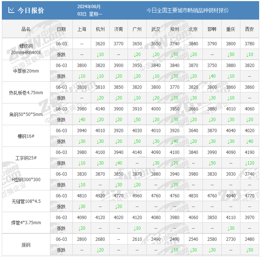Click the 北京 column header
This screenshot has height=257, width=261.
pos(193,29)
